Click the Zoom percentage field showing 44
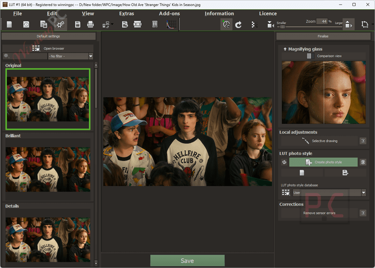 [x=322, y=21]
